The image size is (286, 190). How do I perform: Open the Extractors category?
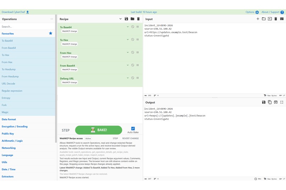(x=27, y=176)
